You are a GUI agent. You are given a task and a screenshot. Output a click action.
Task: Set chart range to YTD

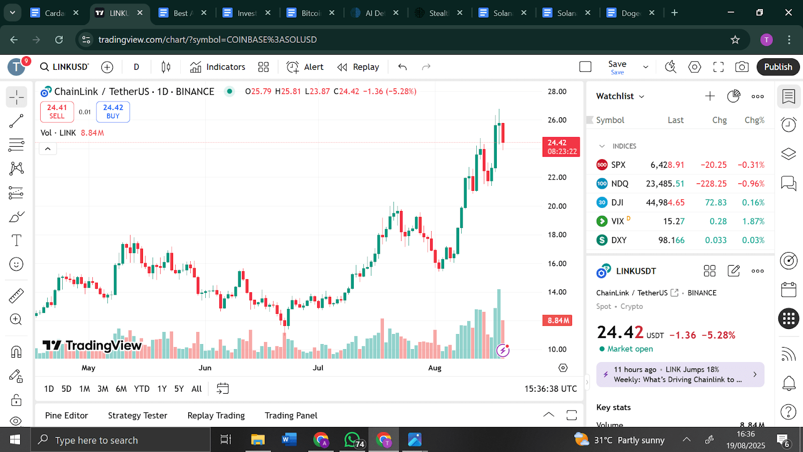142,389
